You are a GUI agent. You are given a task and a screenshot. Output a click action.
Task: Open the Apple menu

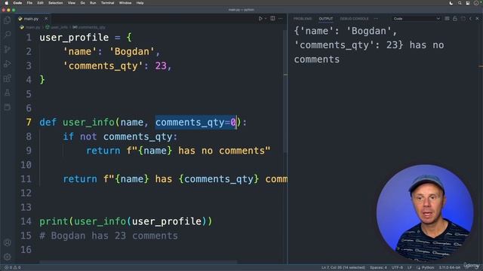click(6, 3)
